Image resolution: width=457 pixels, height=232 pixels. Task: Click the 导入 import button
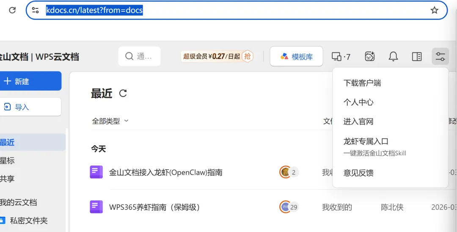point(30,107)
